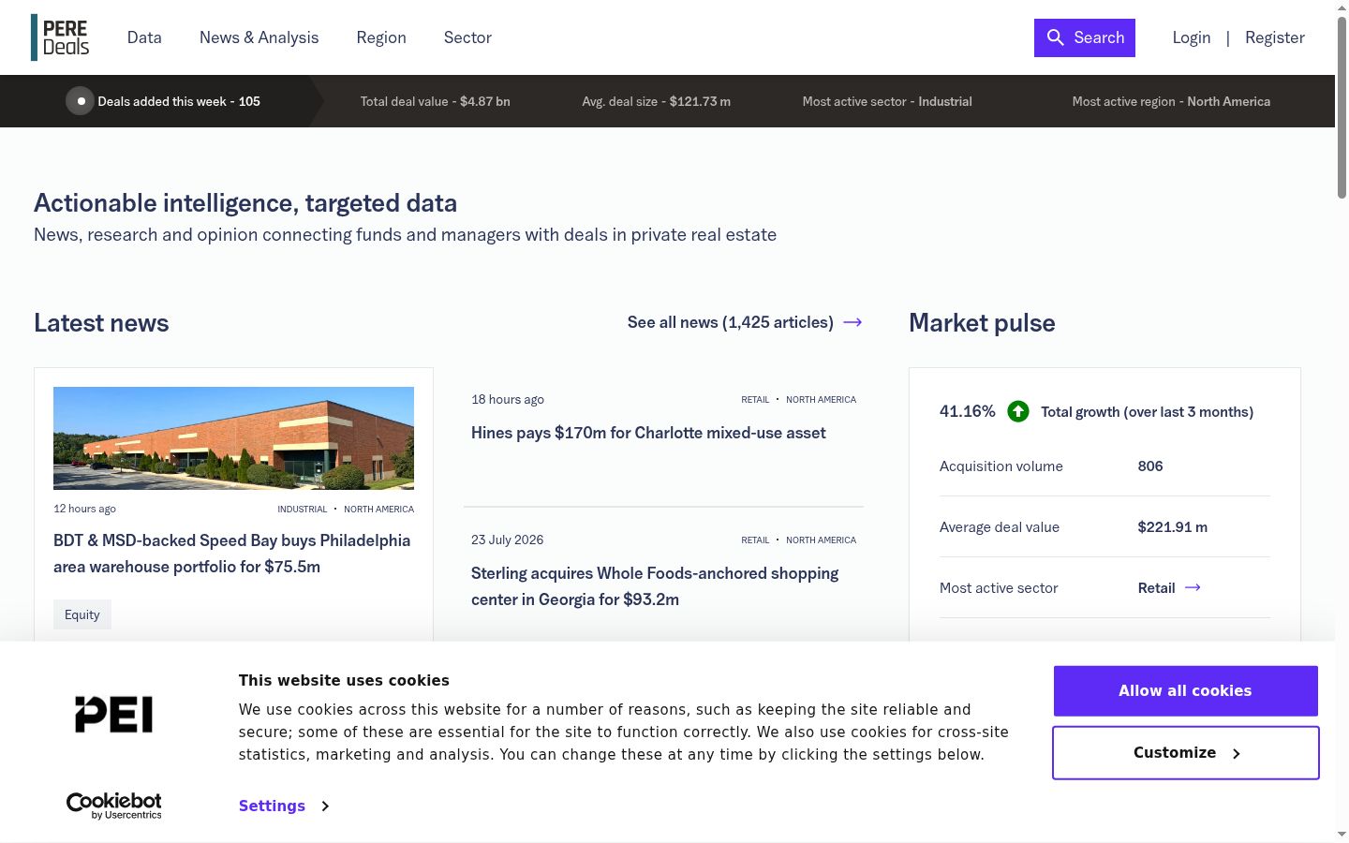Open Hines pays $170m Charlotte article
The image size is (1349, 843).
[648, 433]
